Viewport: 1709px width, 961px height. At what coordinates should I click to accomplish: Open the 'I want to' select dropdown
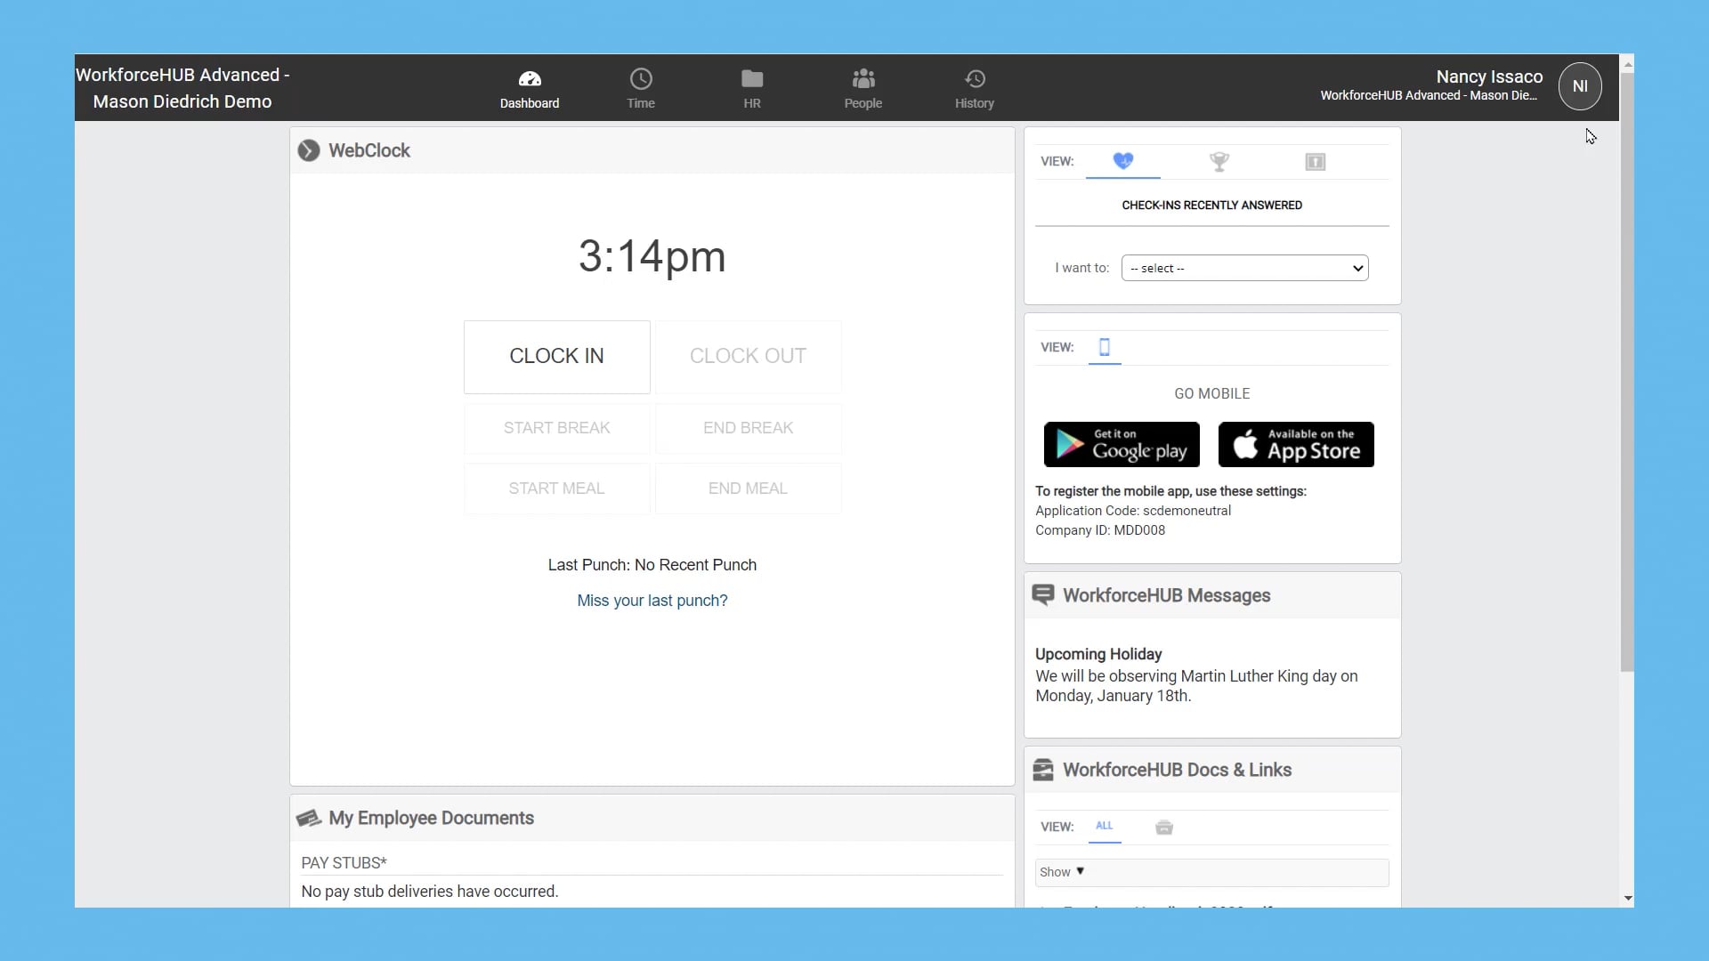1243,267
